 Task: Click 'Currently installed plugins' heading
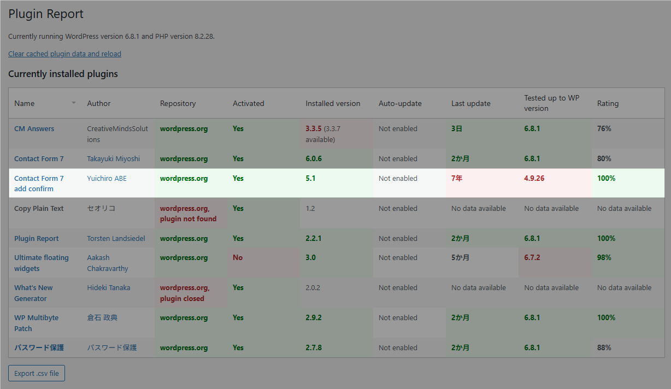63,74
